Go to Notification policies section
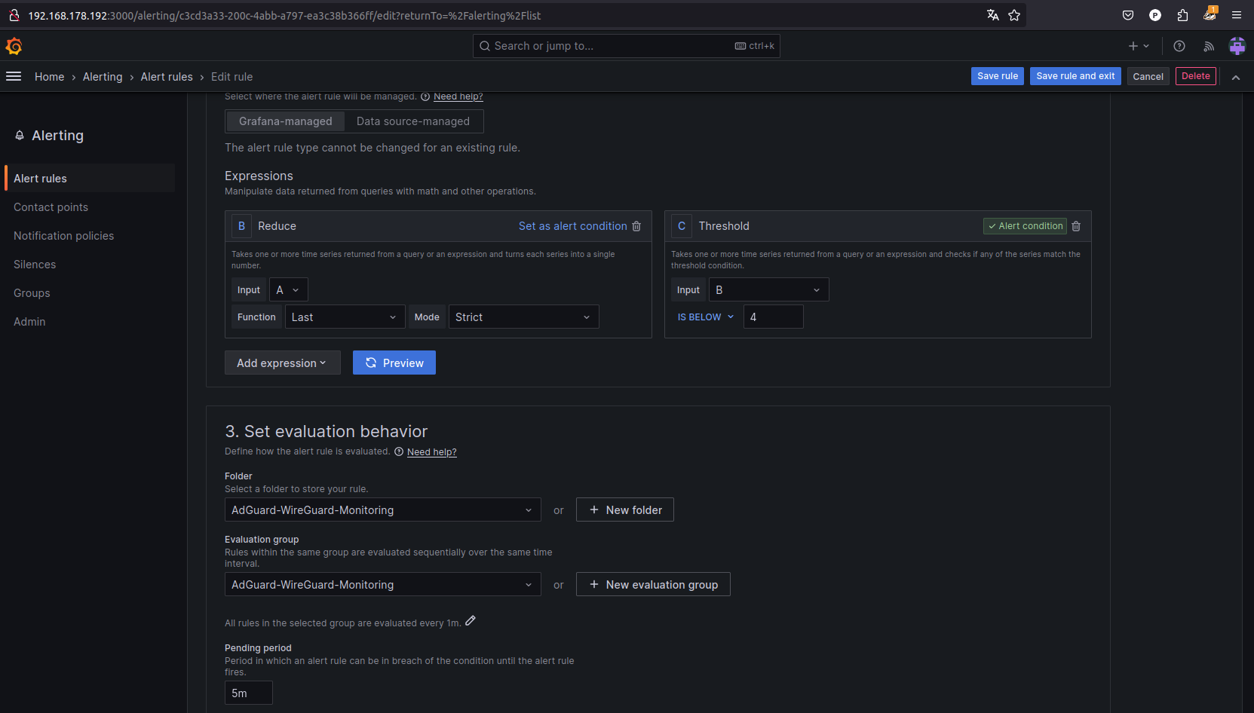 pyautogui.click(x=63, y=236)
